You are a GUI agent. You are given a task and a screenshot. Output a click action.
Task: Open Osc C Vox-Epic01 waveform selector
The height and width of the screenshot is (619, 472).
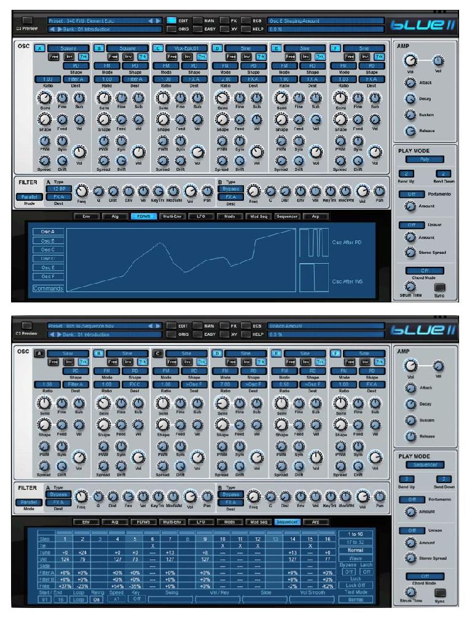click(x=187, y=48)
